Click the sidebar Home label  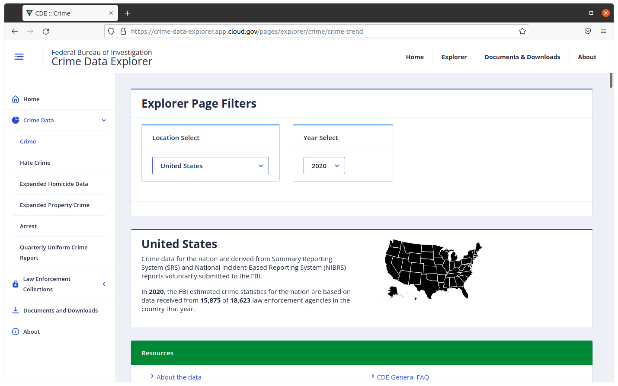point(32,99)
